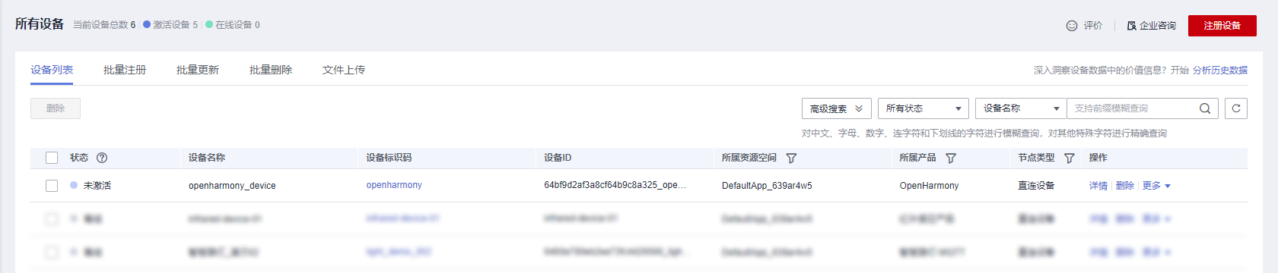1278x273 pixels.
Task: Switch to 批量注册 tab
Action: (125, 70)
